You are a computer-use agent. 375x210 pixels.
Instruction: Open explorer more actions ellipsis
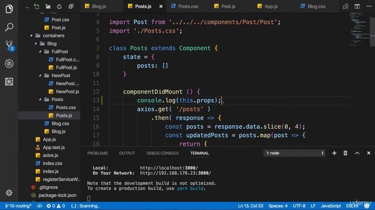coord(28,7)
